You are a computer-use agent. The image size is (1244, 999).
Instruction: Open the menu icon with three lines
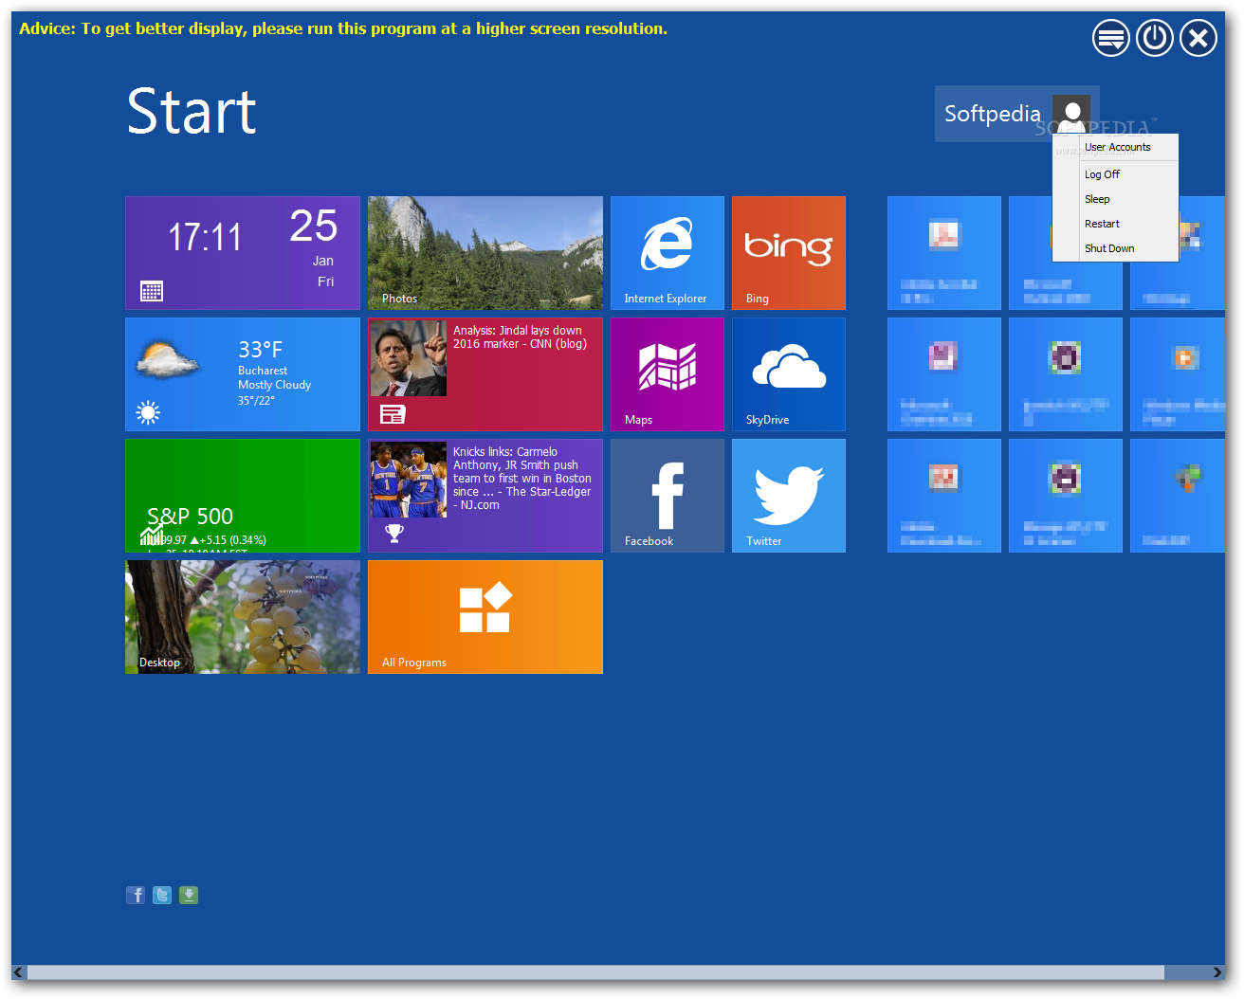click(1111, 38)
